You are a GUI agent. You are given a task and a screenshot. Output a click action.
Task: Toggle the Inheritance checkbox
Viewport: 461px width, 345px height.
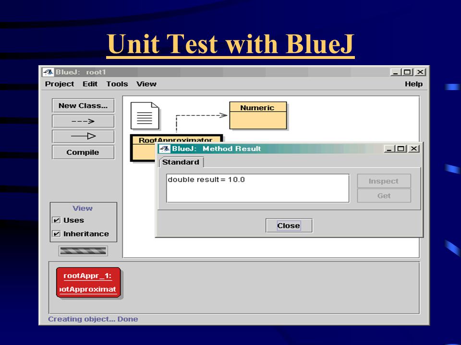pyautogui.click(x=56, y=233)
